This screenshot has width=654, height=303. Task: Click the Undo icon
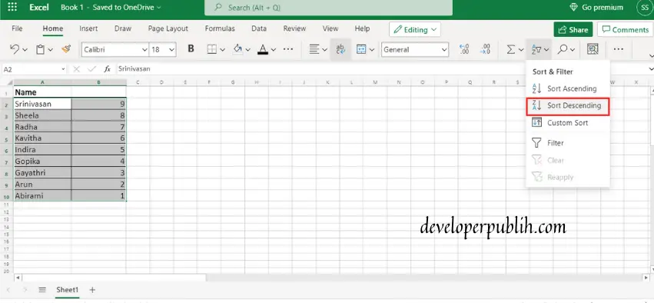[x=14, y=49]
